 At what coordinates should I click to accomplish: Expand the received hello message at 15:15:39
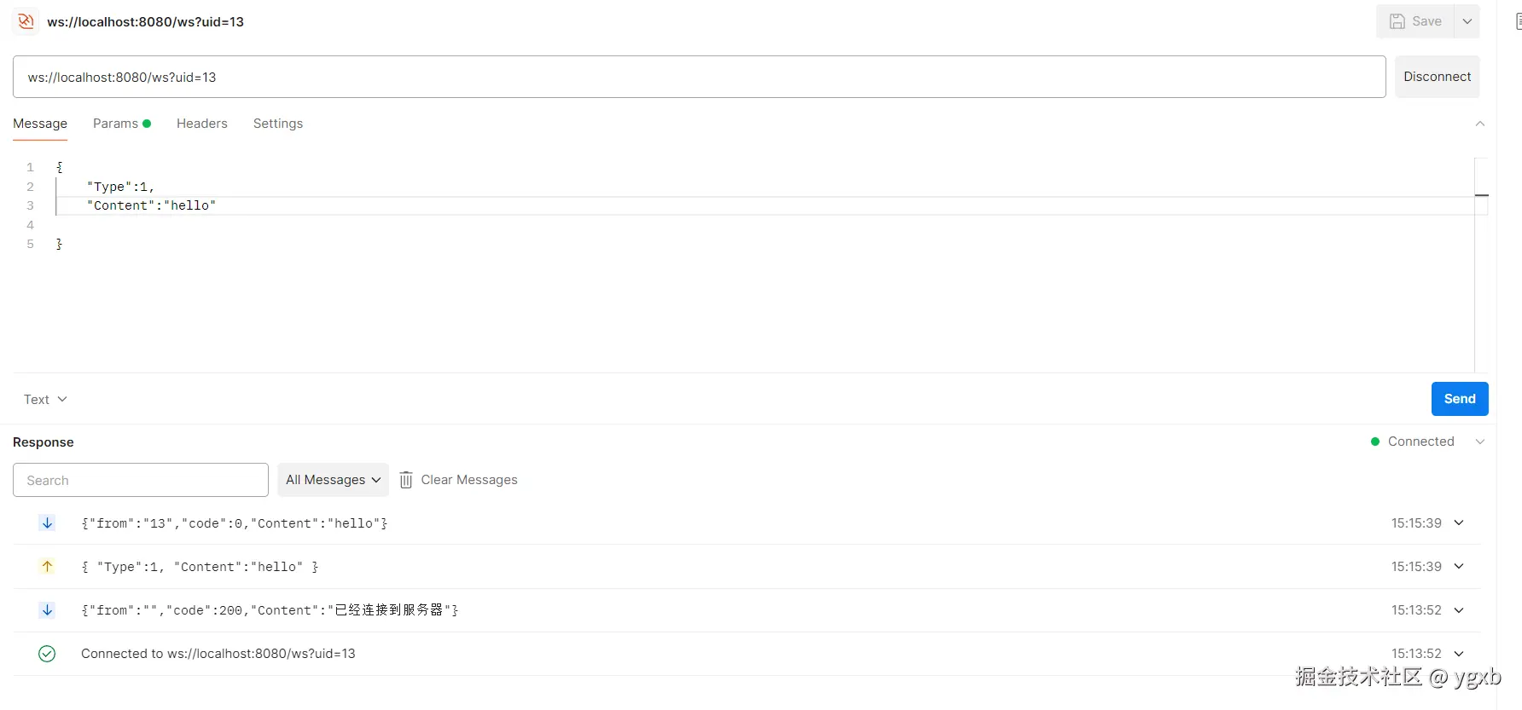(x=1459, y=522)
